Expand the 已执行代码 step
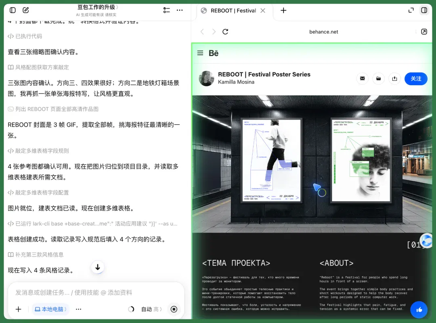 [25, 36]
